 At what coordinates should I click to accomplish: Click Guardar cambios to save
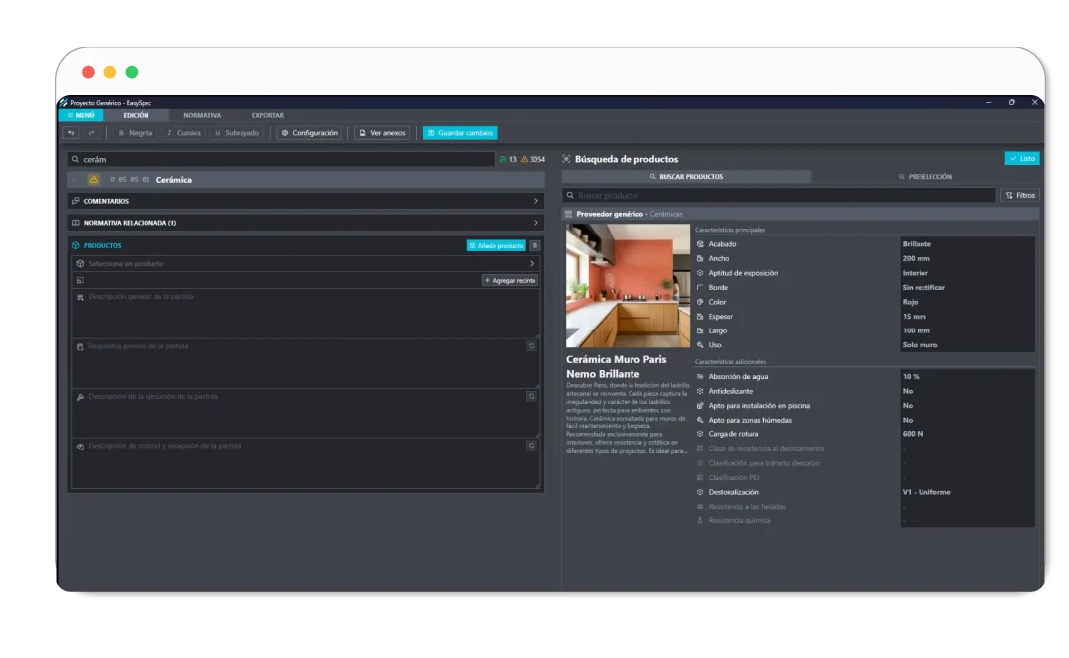(x=460, y=133)
